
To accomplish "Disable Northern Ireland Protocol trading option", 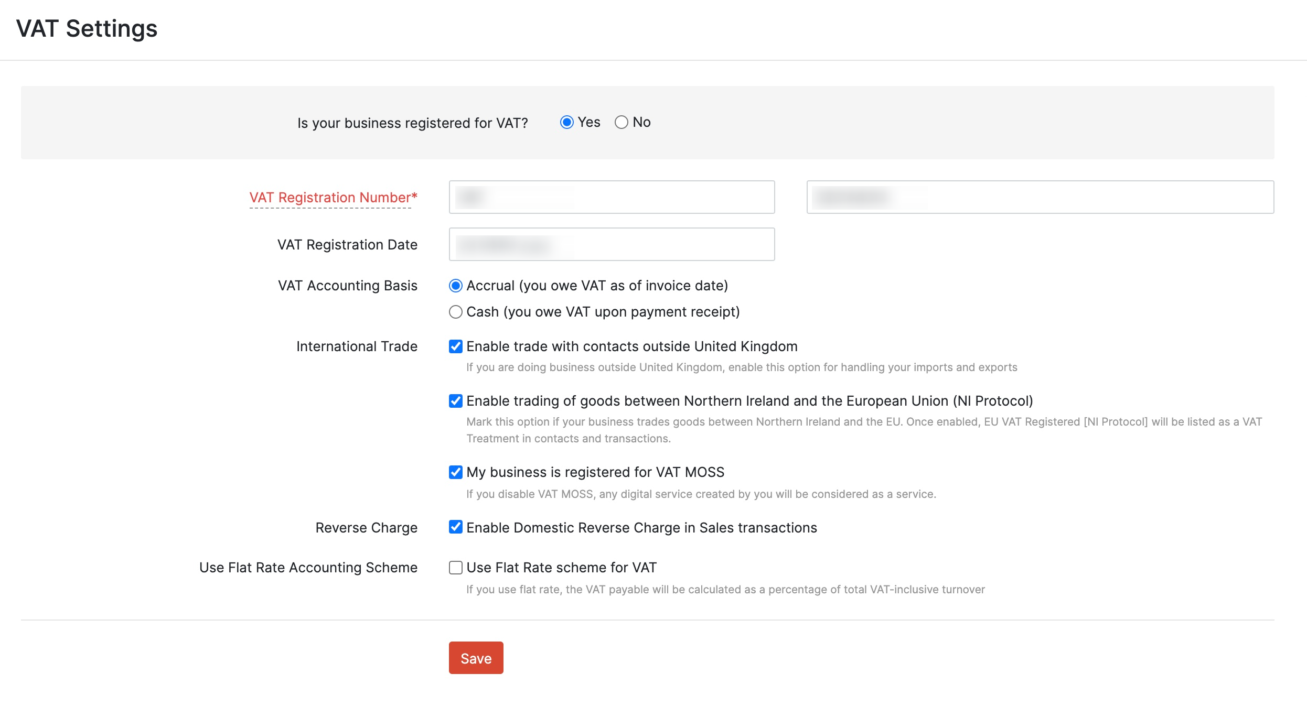I will (x=455, y=401).
